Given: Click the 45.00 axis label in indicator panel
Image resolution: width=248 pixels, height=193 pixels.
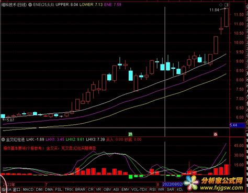Looking at the screenshot, I should point(239,146).
